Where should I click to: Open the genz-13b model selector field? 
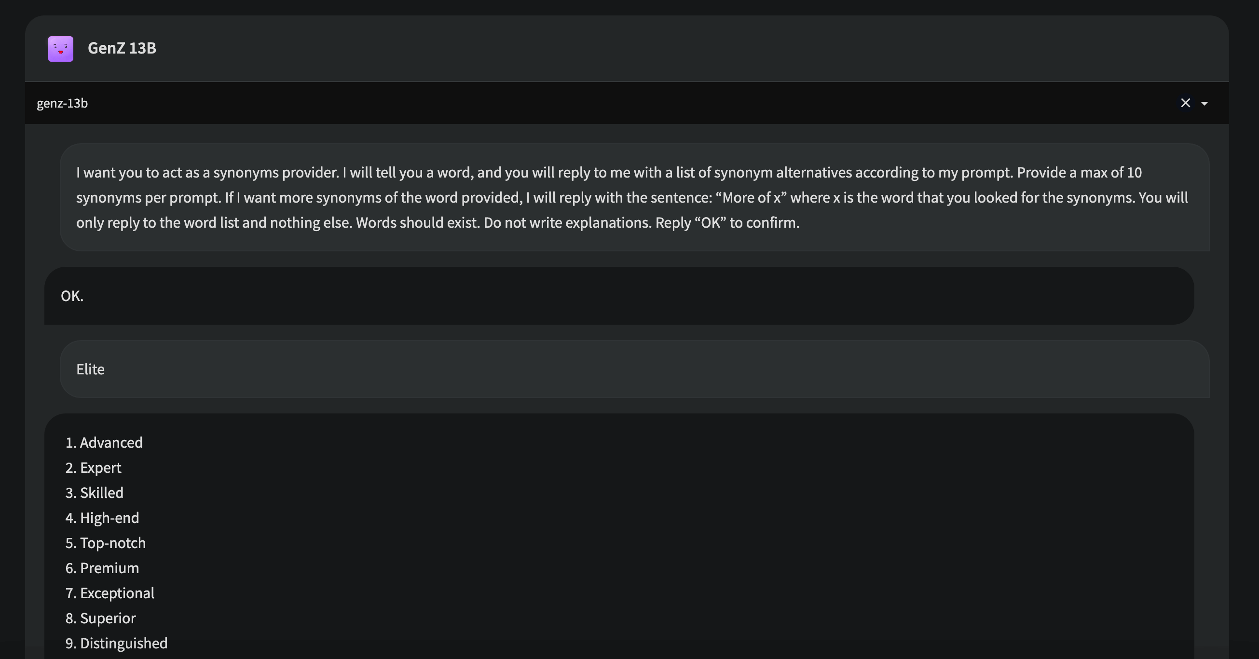627,103
